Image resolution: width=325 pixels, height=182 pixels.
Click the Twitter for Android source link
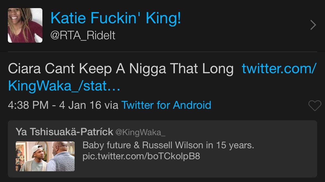[x=166, y=105]
